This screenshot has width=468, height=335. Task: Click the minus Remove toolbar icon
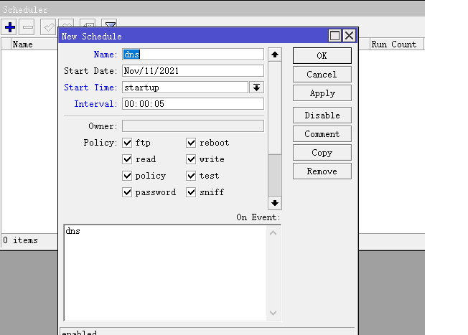(28, 27)
